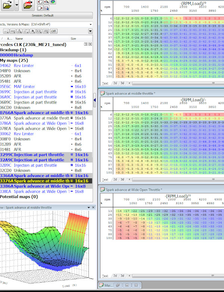Select the 06CD0 Unknown 8x8 map
Screen dimensions: 224x292
[46, 107]
